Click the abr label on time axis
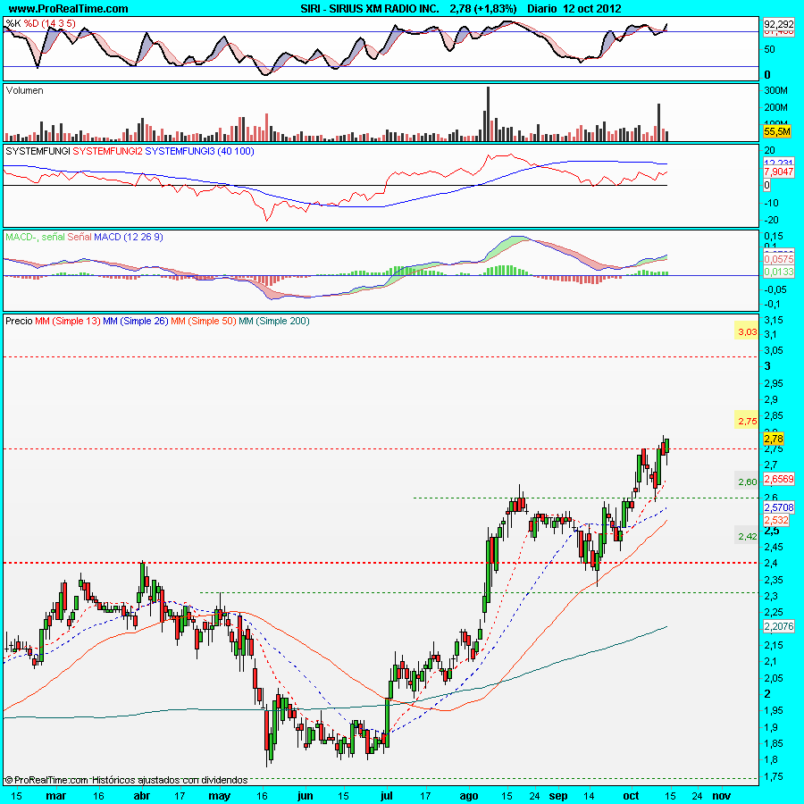 pyautogui.click(x=141, y=796)
